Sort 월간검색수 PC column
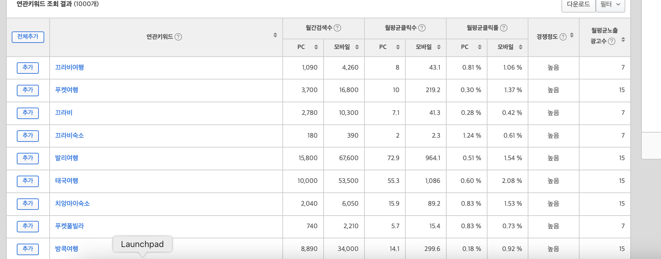This screenshot has width=661, height=259. [316, 47]
